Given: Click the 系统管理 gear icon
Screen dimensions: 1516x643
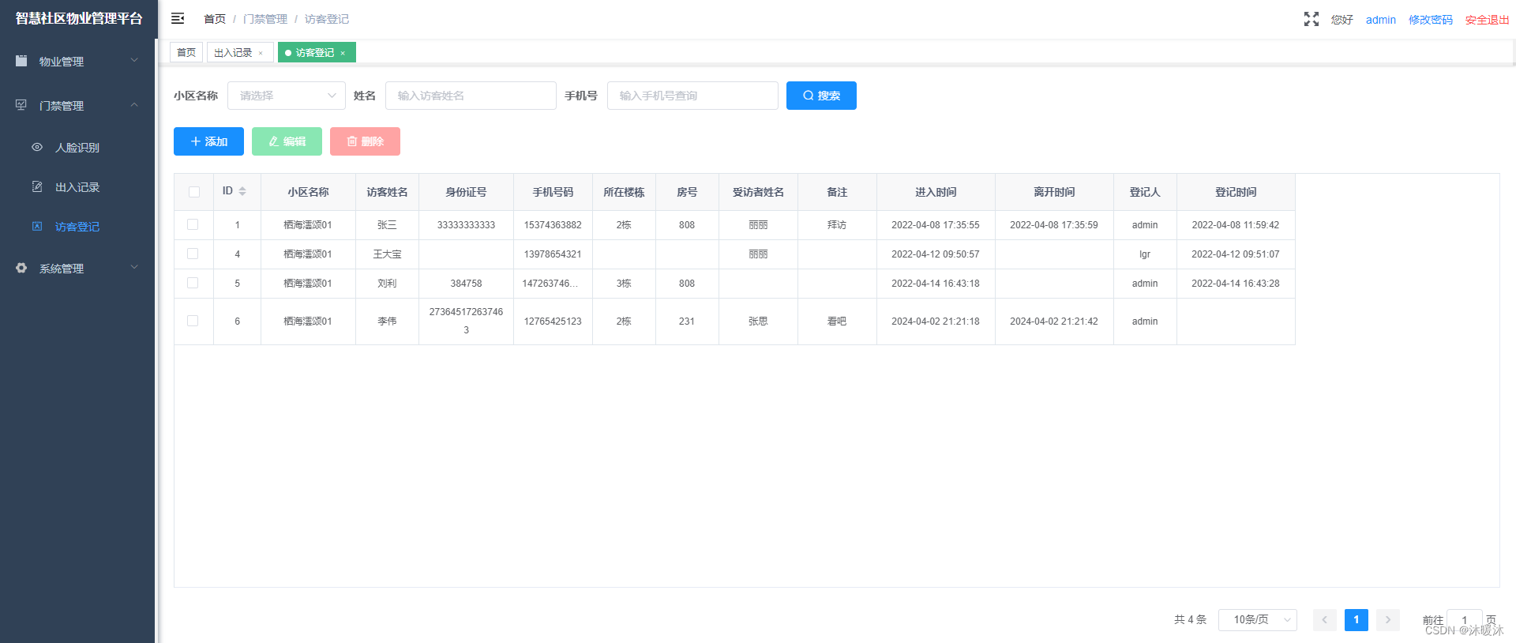Looking at the screenshot, I should [x=21, y=268].
